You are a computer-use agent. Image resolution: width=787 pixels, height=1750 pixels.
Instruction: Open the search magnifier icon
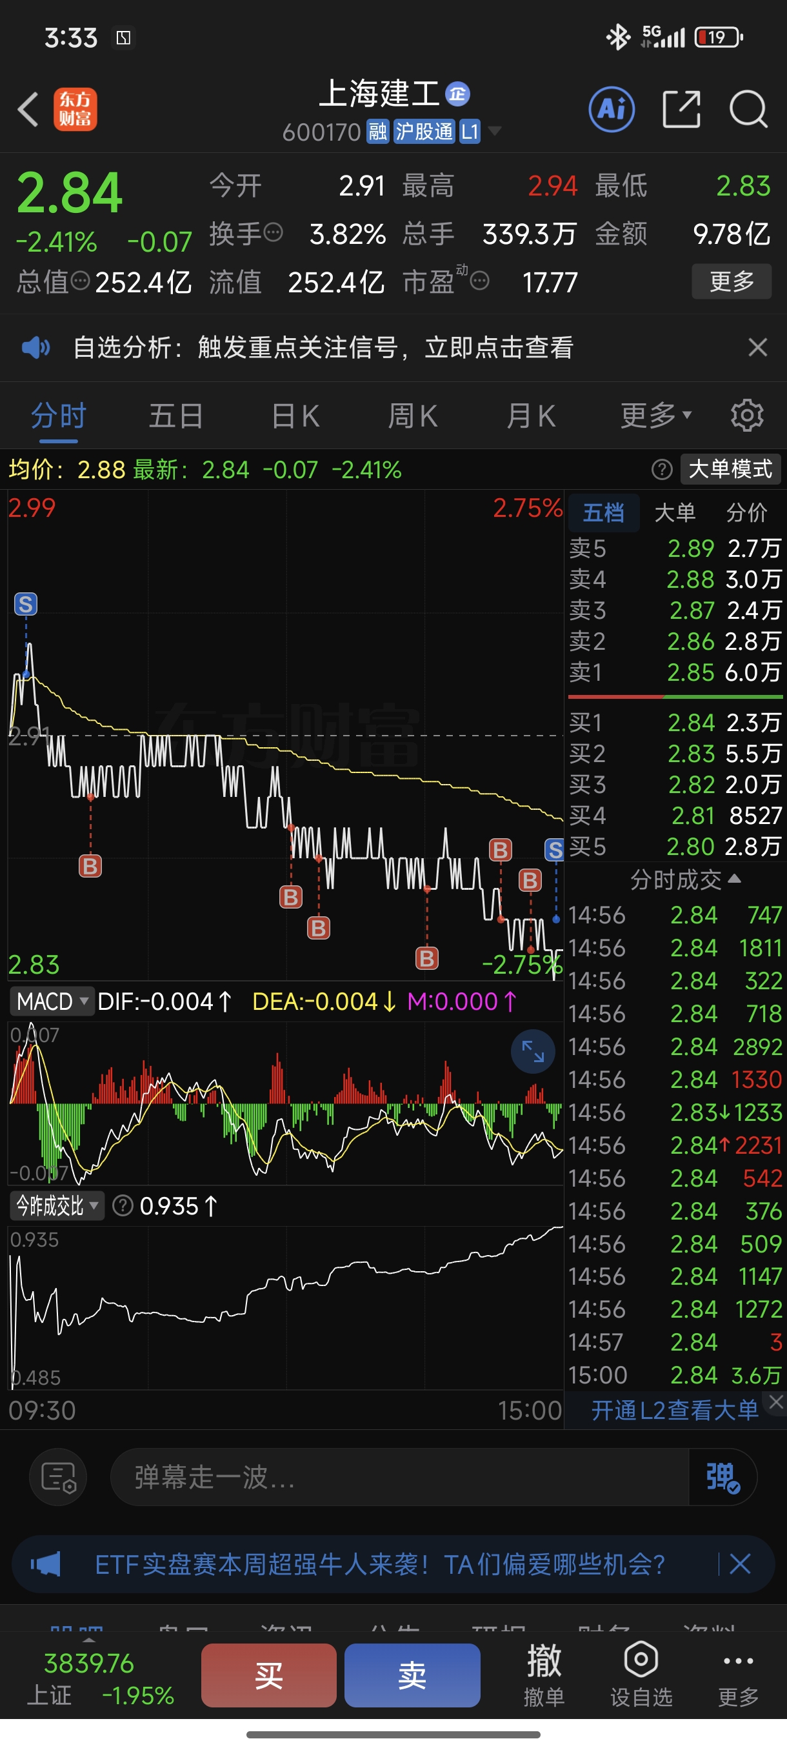748,108
